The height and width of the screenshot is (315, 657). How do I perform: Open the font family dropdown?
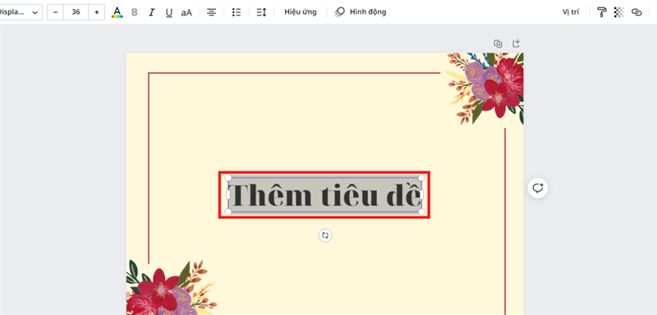[x=21, y=12]
